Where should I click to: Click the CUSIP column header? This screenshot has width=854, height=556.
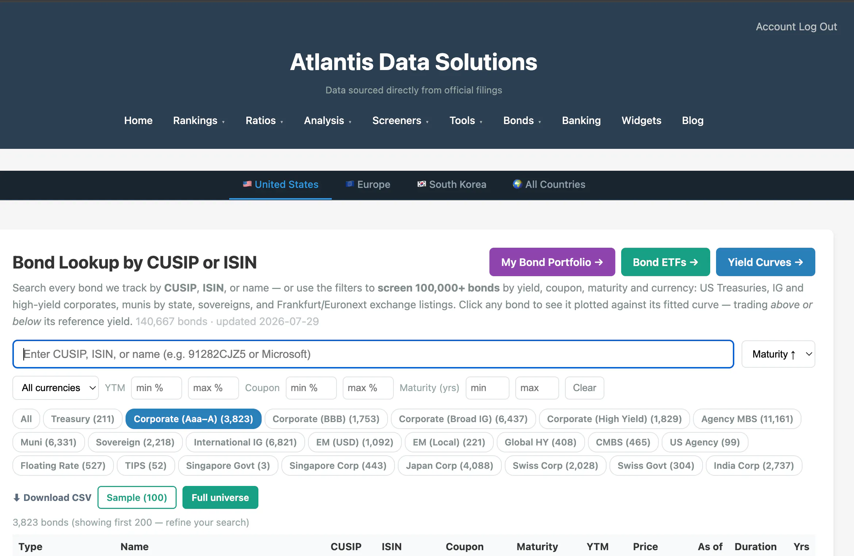click(x=346, y=547)
